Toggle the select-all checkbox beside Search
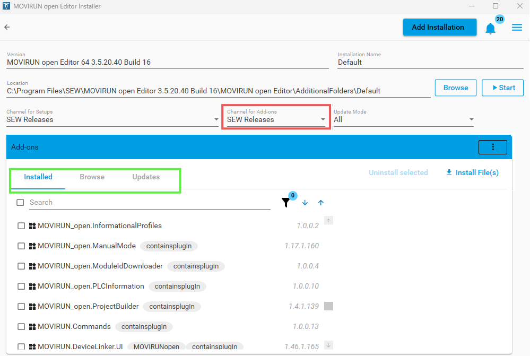Screen dimensions: 530x356 point(20,203)
